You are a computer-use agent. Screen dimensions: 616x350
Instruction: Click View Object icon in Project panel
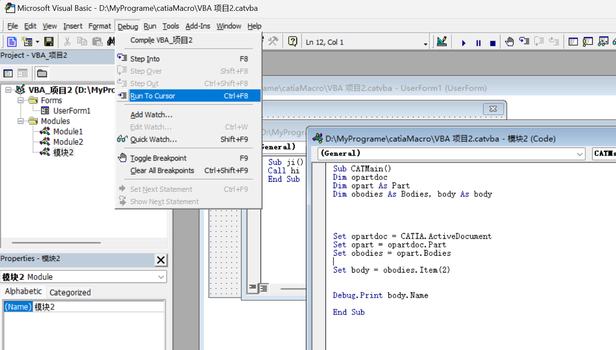point(22,73)
